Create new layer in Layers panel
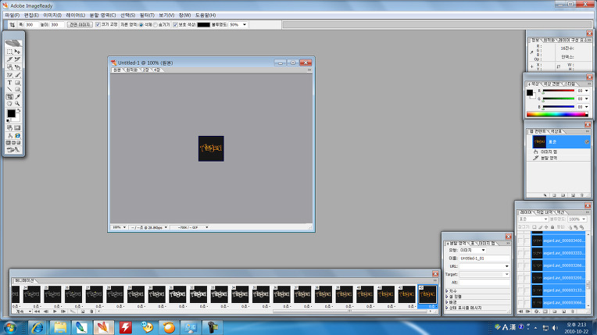Screen dimensions: 597x335 click(x=564, y=312)
